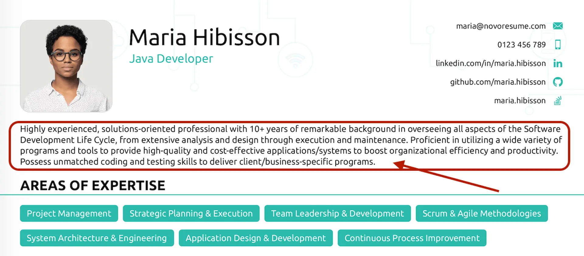Click the email envelope icon

tap(558, 26)
